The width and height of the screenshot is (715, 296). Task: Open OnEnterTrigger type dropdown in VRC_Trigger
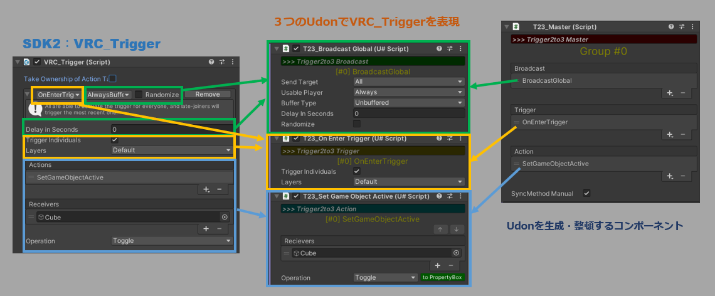point(60,95)
